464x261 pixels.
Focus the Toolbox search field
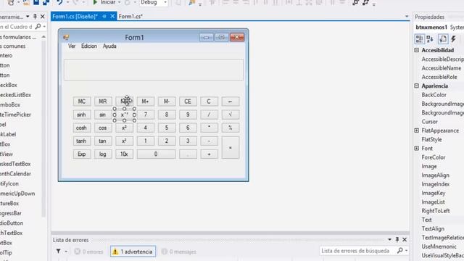[x=17, y=27]
